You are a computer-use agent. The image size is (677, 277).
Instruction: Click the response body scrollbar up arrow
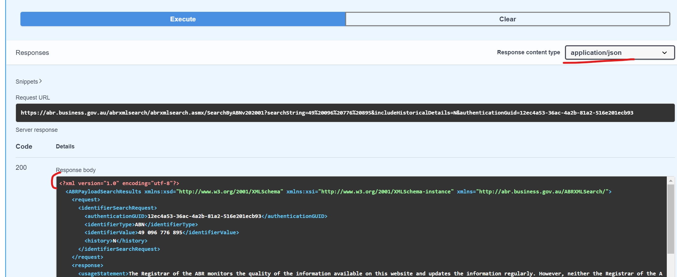point(671,181)
